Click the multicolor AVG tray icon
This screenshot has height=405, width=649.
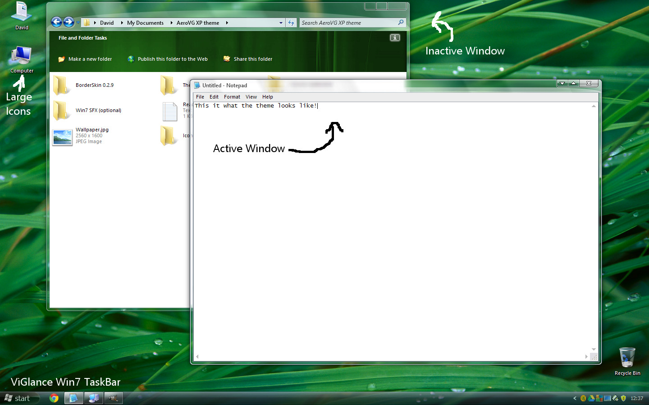(x=599, y=398)
